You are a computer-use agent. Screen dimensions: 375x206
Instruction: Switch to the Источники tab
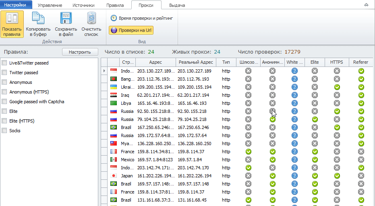[83, 5]
